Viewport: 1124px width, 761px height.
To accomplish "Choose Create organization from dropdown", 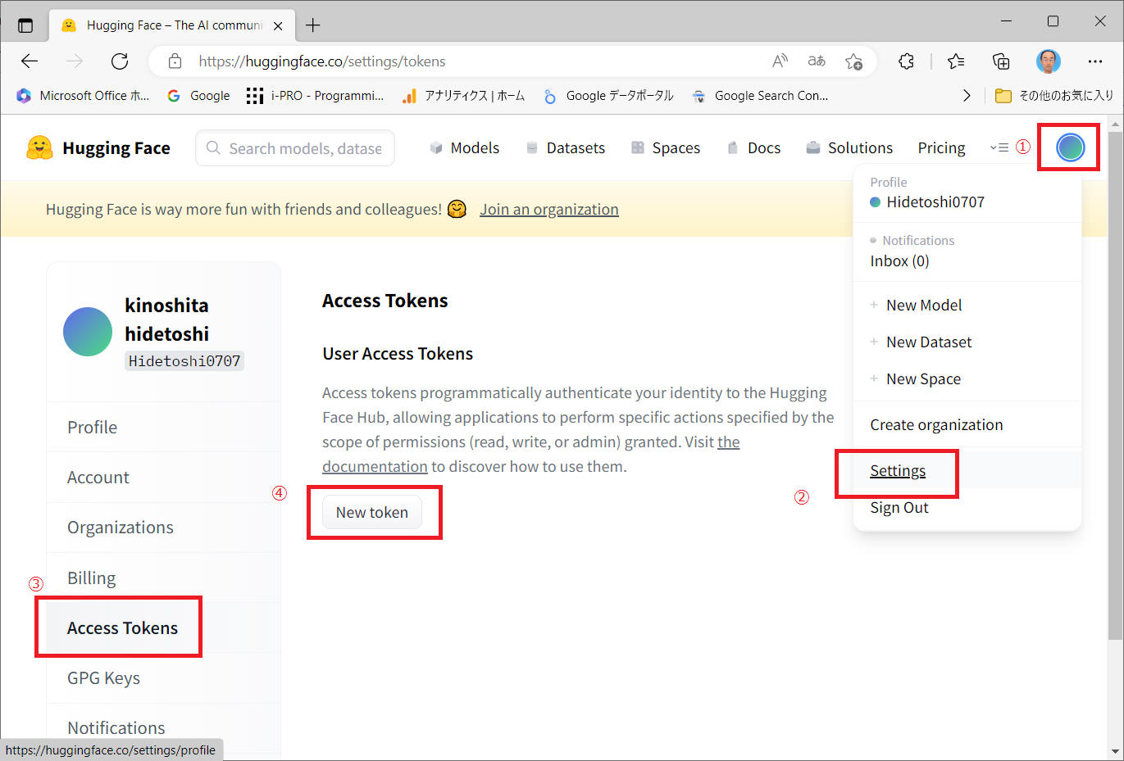I will tap(967, 424).
